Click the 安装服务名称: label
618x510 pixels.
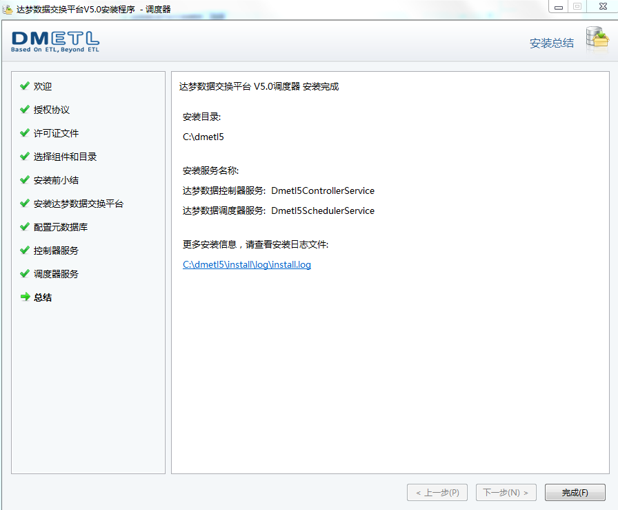coord(211,170)
